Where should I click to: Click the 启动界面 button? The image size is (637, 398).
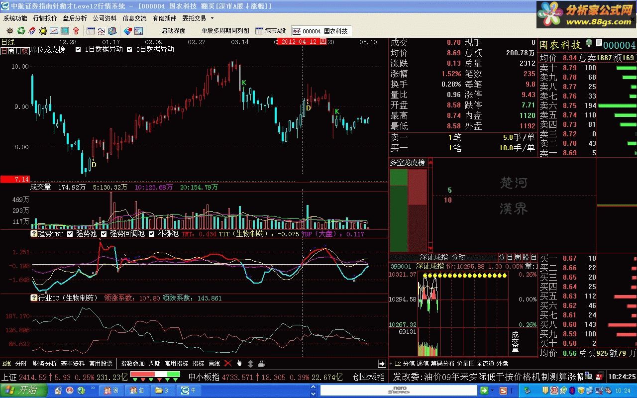coord(174,31)
